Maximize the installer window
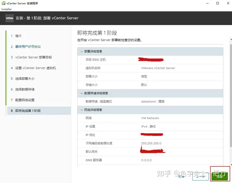232x183 pixels. pos(217,3)
